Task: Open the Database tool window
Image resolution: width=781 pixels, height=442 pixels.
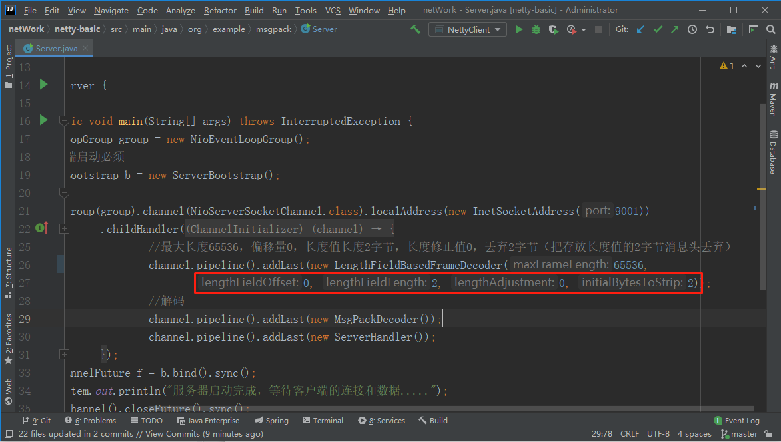Action: point(773,152)
